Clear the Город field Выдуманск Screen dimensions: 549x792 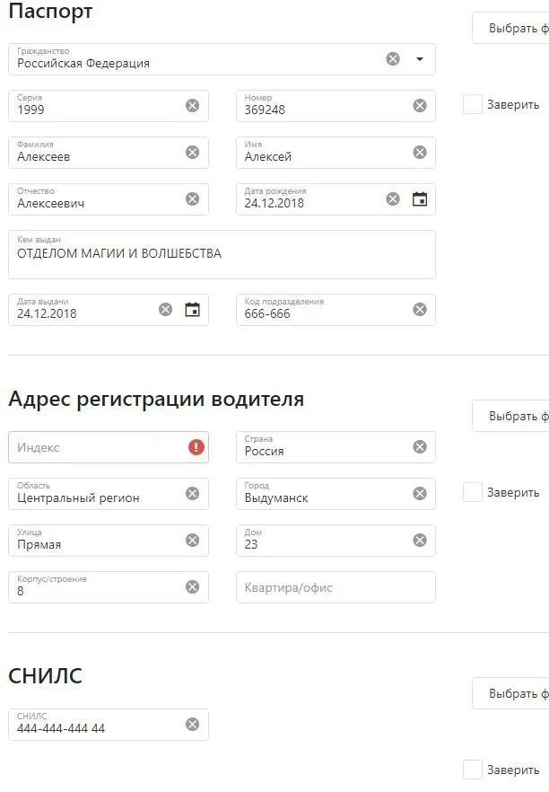click(x=420, y=494)
